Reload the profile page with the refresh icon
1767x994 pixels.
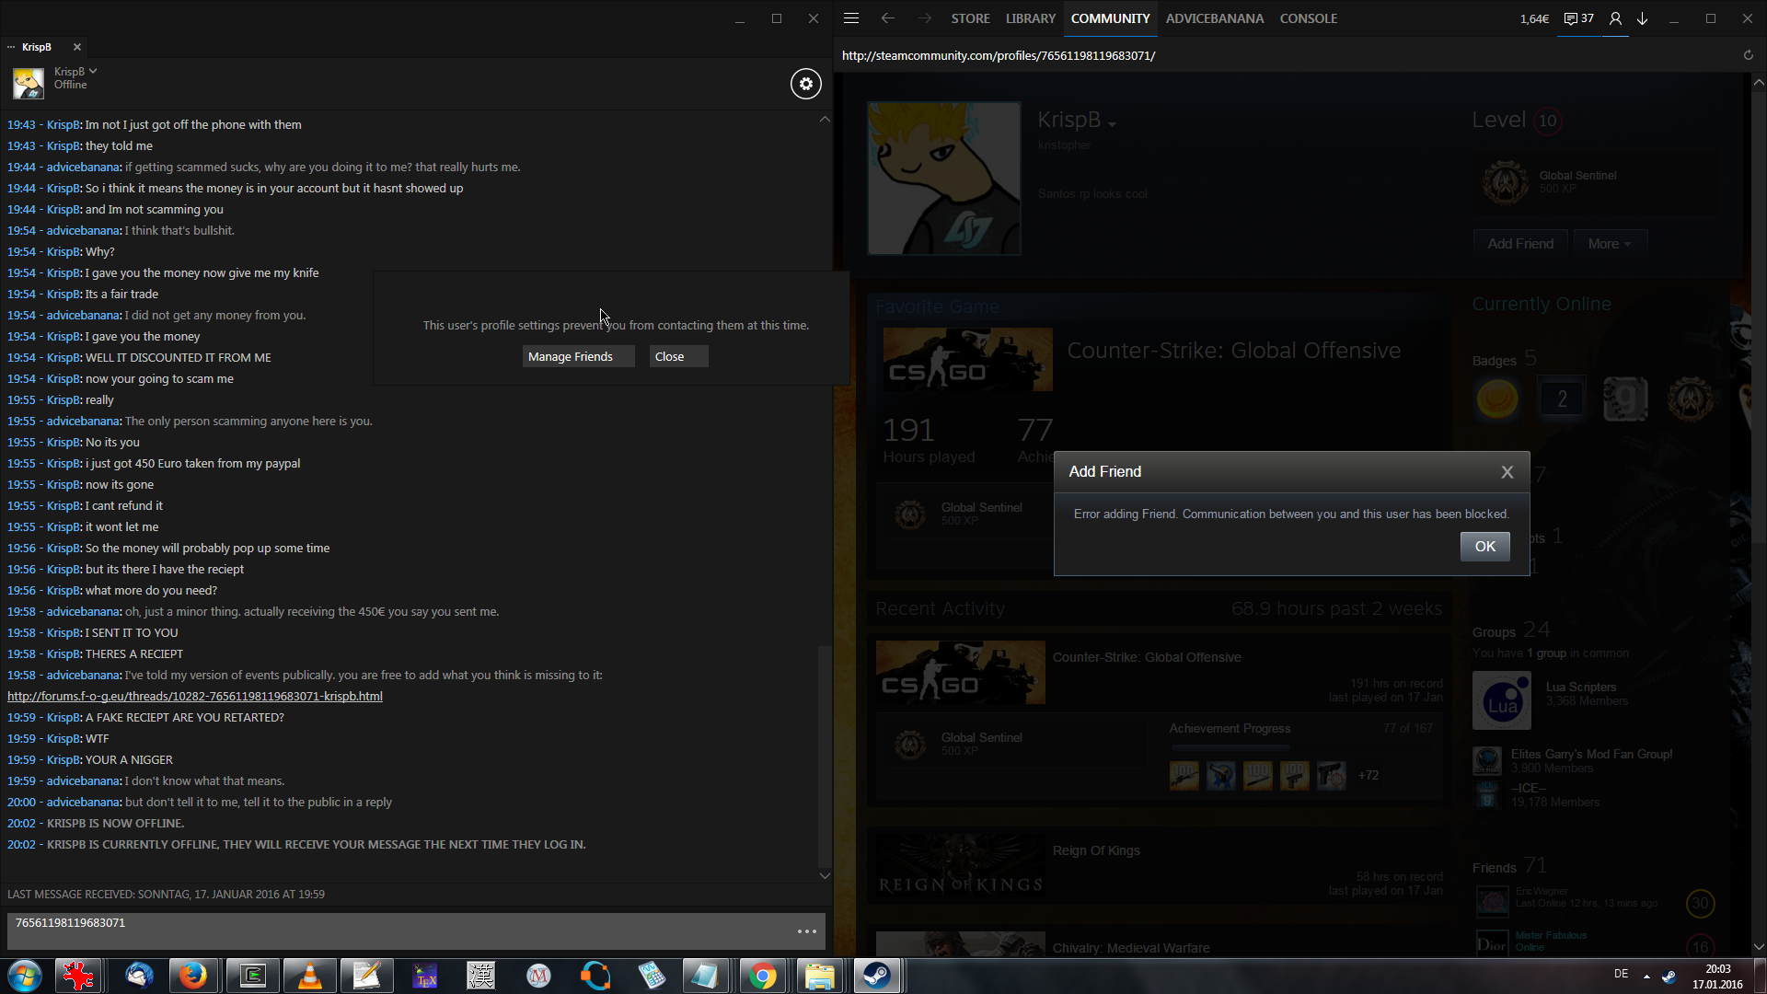[1748, 55]
